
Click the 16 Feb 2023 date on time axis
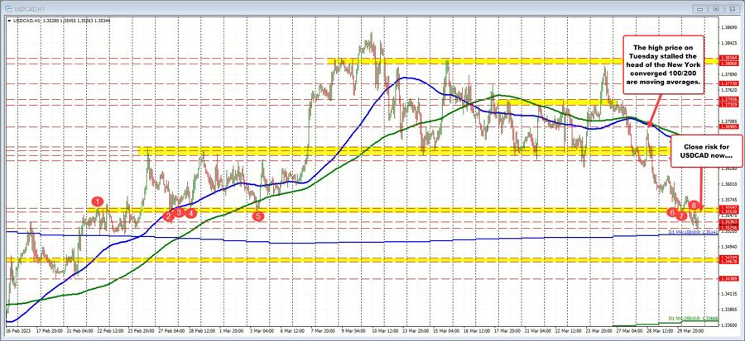[x=17, y=329]
